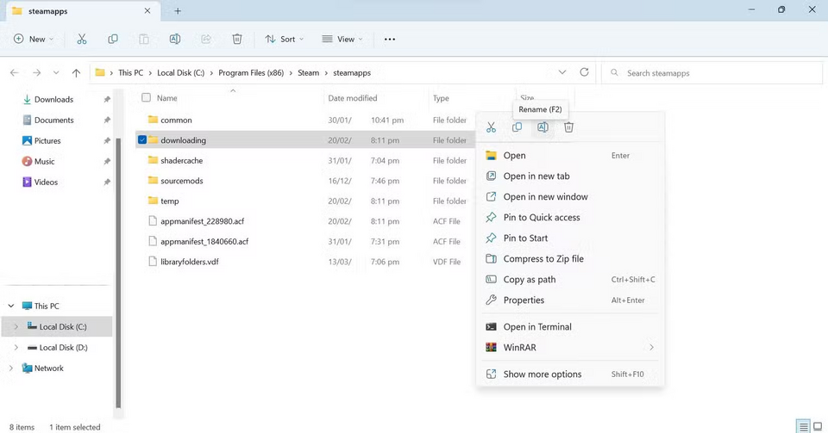The width and height of the screenshot is (828, 433).
Task: Click the Up one level arrow
Action: 77,73
